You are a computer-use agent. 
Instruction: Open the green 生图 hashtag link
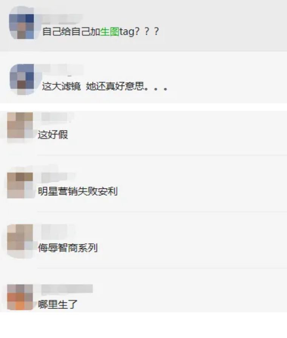click(x=110, y=31)
